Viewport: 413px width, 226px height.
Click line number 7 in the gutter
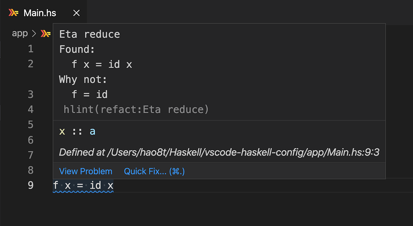[31, 155]
